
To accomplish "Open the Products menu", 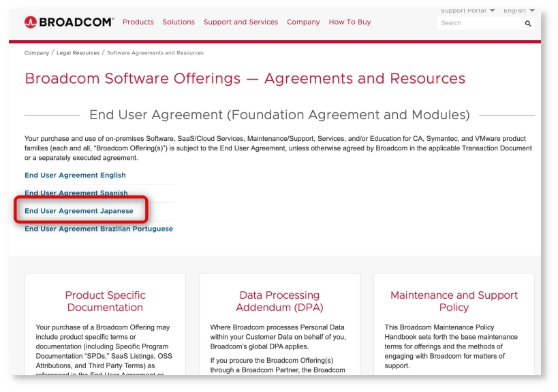I will (x=138, y=22).
